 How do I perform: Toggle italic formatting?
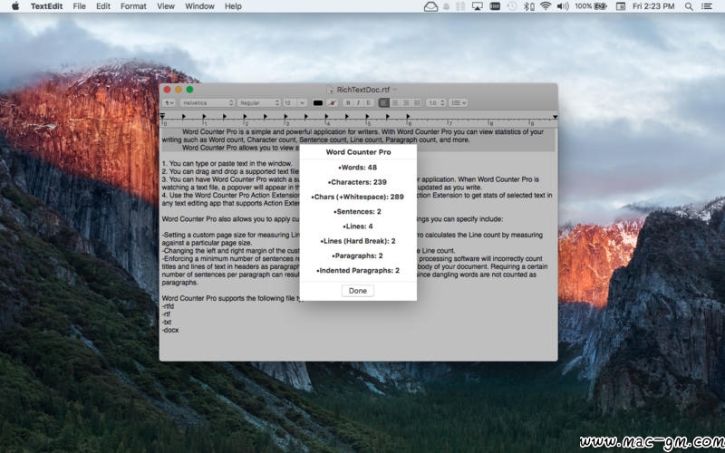click(x=358, y=102)
